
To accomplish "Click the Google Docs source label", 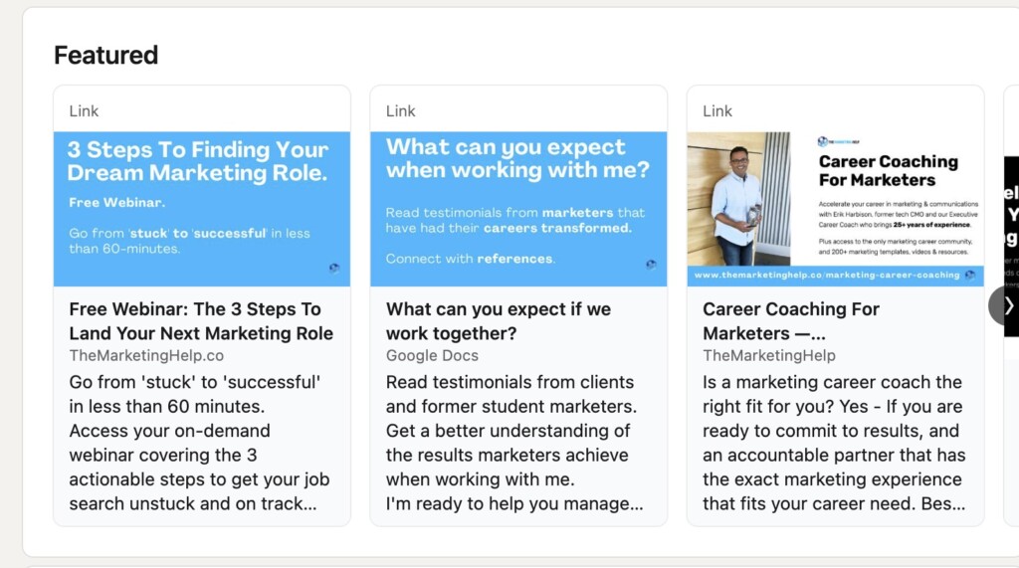I will (x=432, y=355).
